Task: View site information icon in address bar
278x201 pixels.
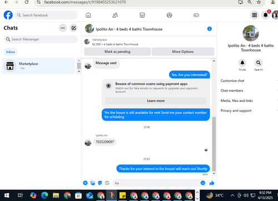Action: pyautogui.click(x=38, y=2)
